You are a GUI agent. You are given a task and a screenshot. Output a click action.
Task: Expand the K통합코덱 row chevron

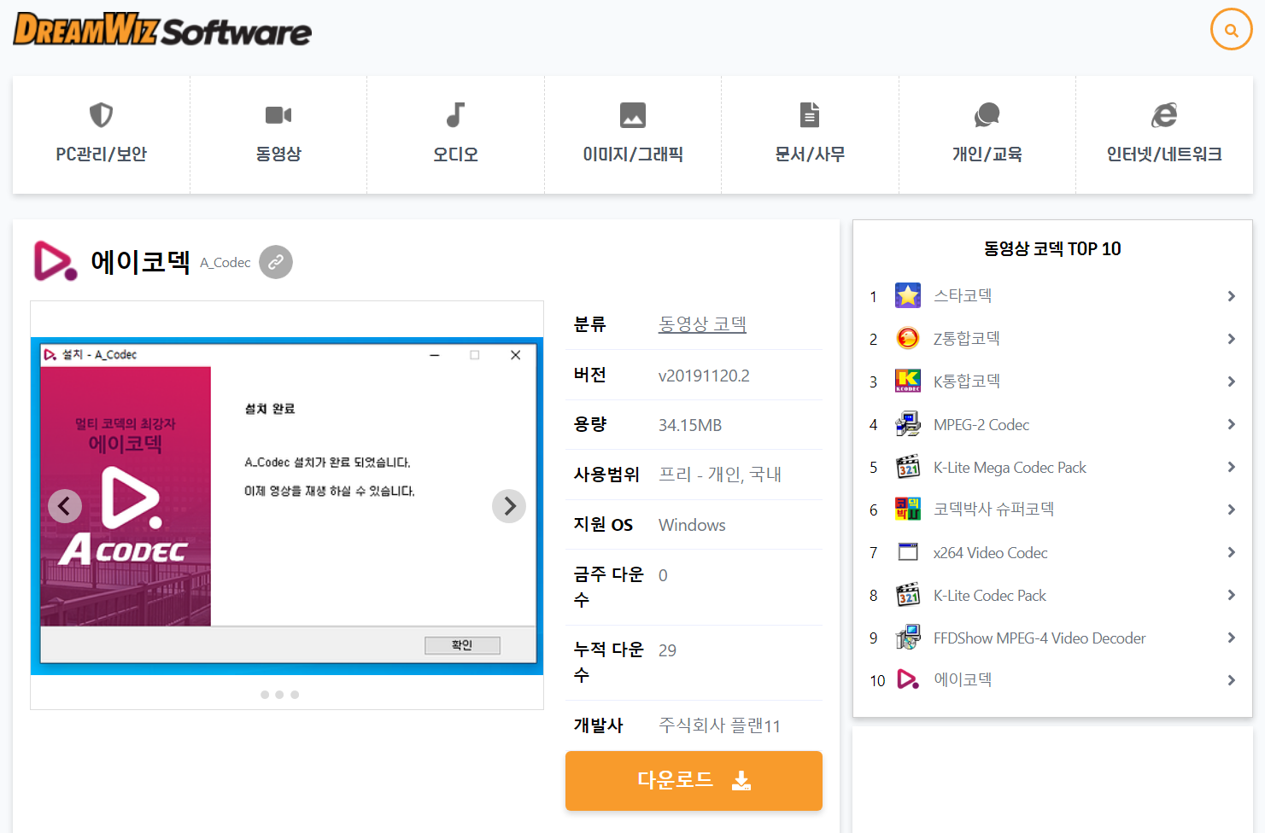1231,382
